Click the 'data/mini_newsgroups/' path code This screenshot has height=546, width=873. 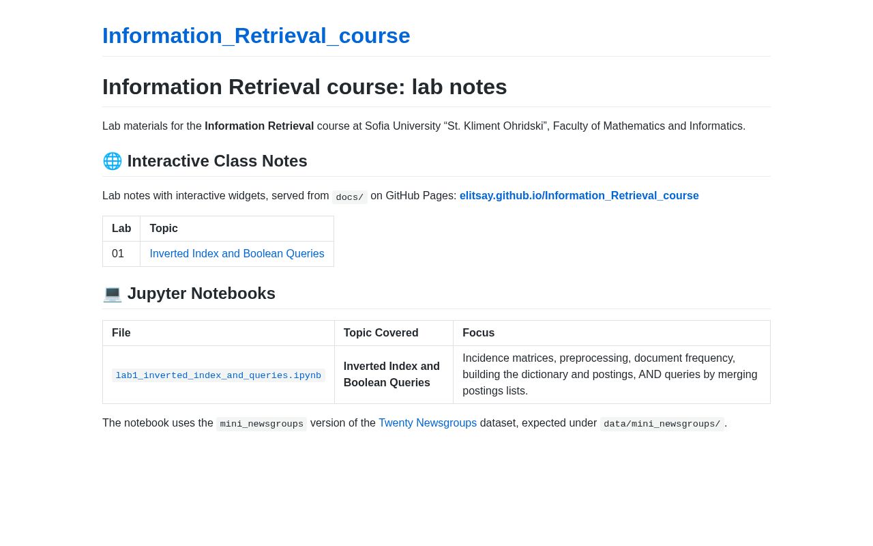[662, 425]
